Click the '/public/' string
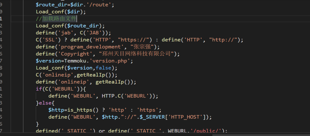Image resolution: width=310 pixels, height=136 pixels. (206, 131)
